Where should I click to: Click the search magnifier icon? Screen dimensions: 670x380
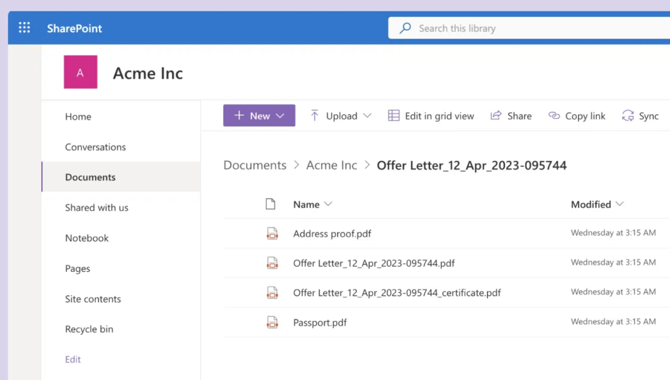point(405,28)
